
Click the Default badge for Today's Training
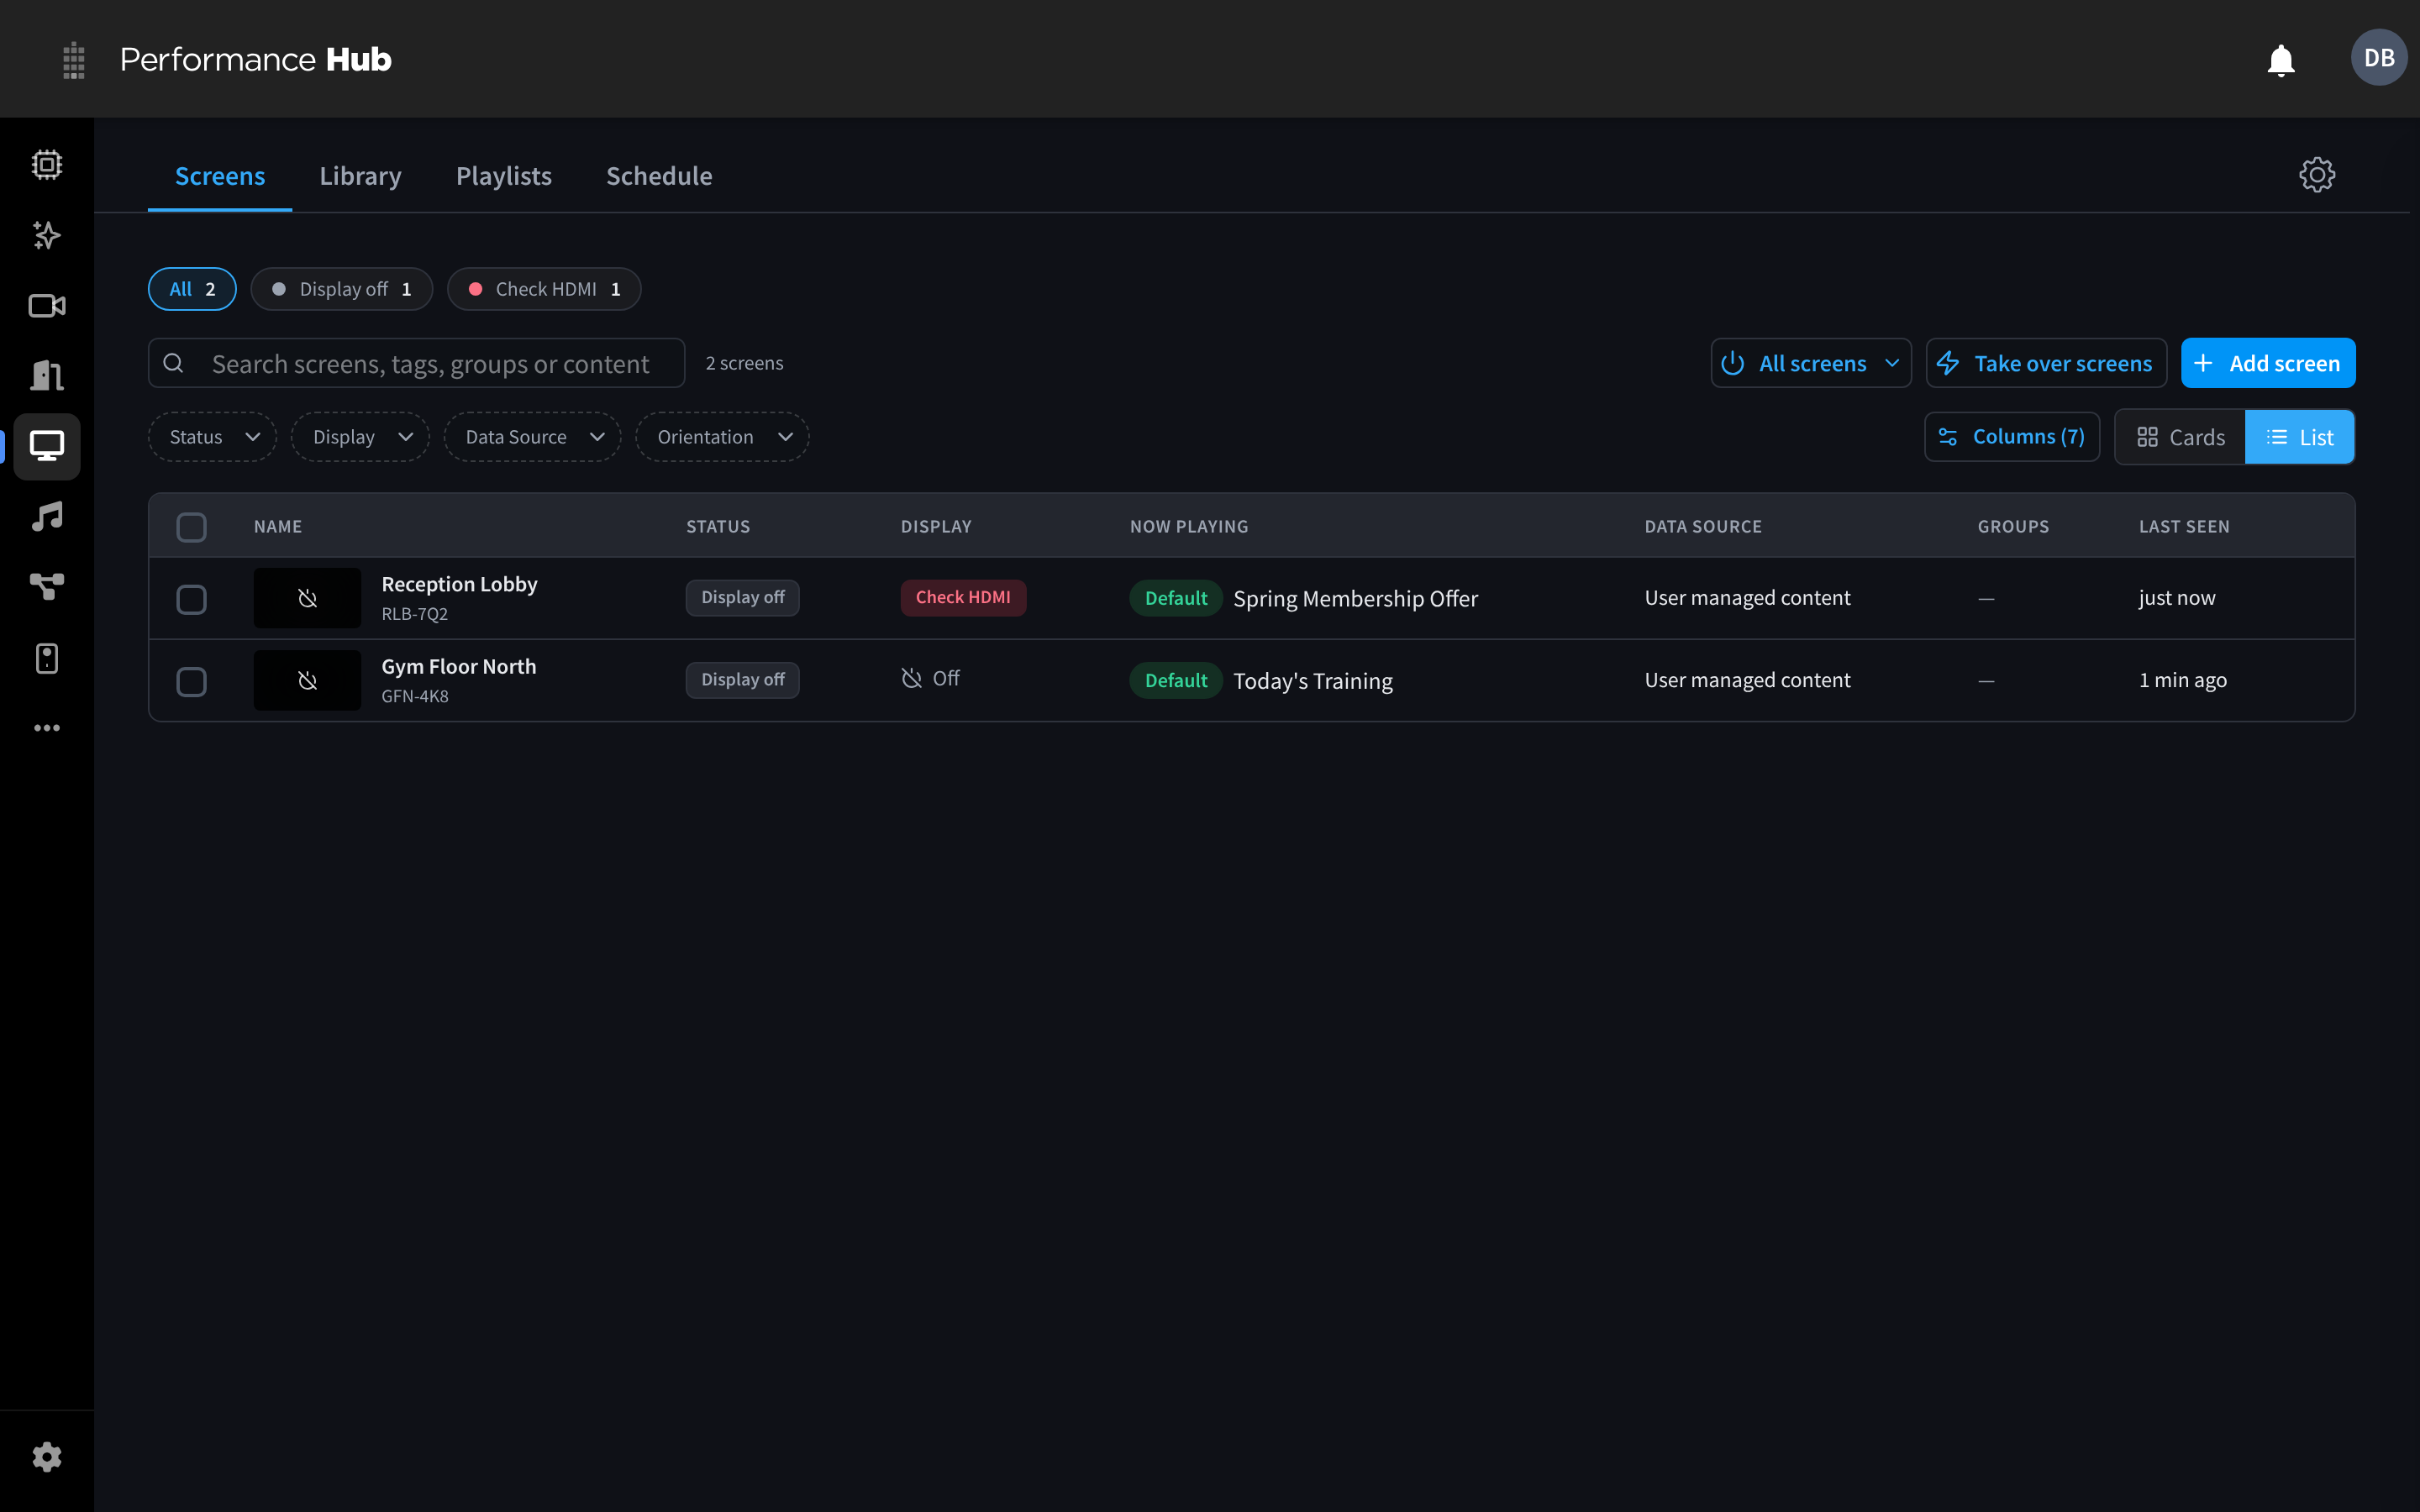(1176, 680)
